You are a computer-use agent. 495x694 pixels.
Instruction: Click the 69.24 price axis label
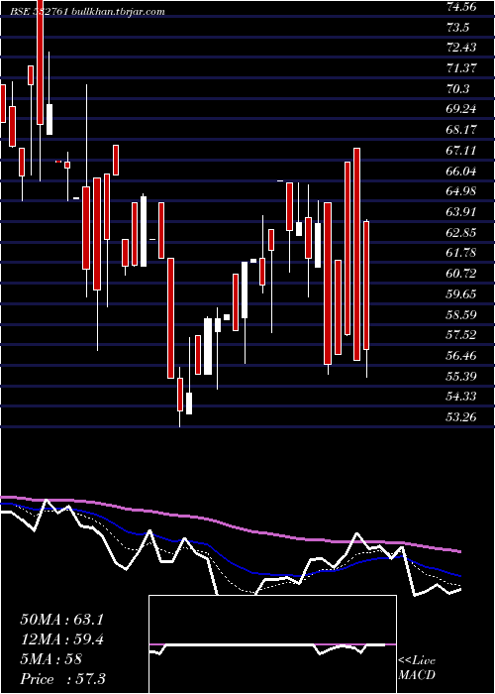point(461,109)
